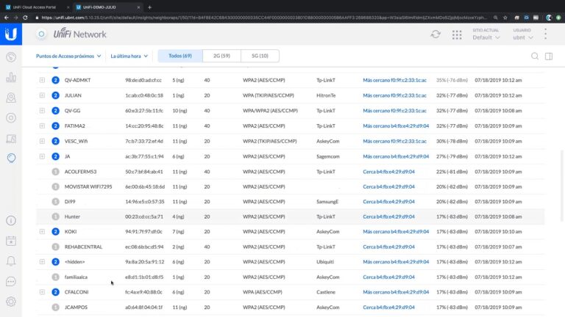Expand the KOKI row

tap(42, 231)
